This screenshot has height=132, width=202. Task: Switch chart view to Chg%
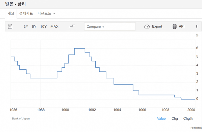click(188, 118)
